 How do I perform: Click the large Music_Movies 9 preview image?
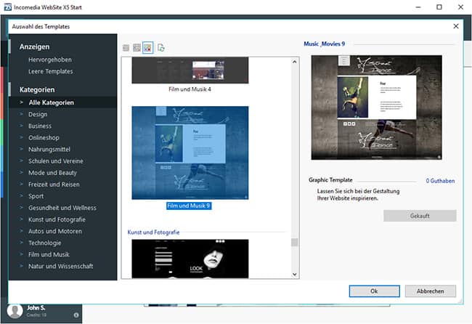377,108
